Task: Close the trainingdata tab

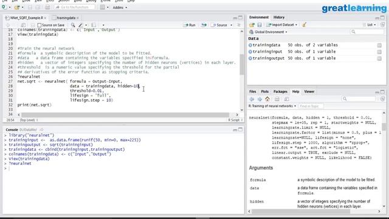Action: (78, 18)
